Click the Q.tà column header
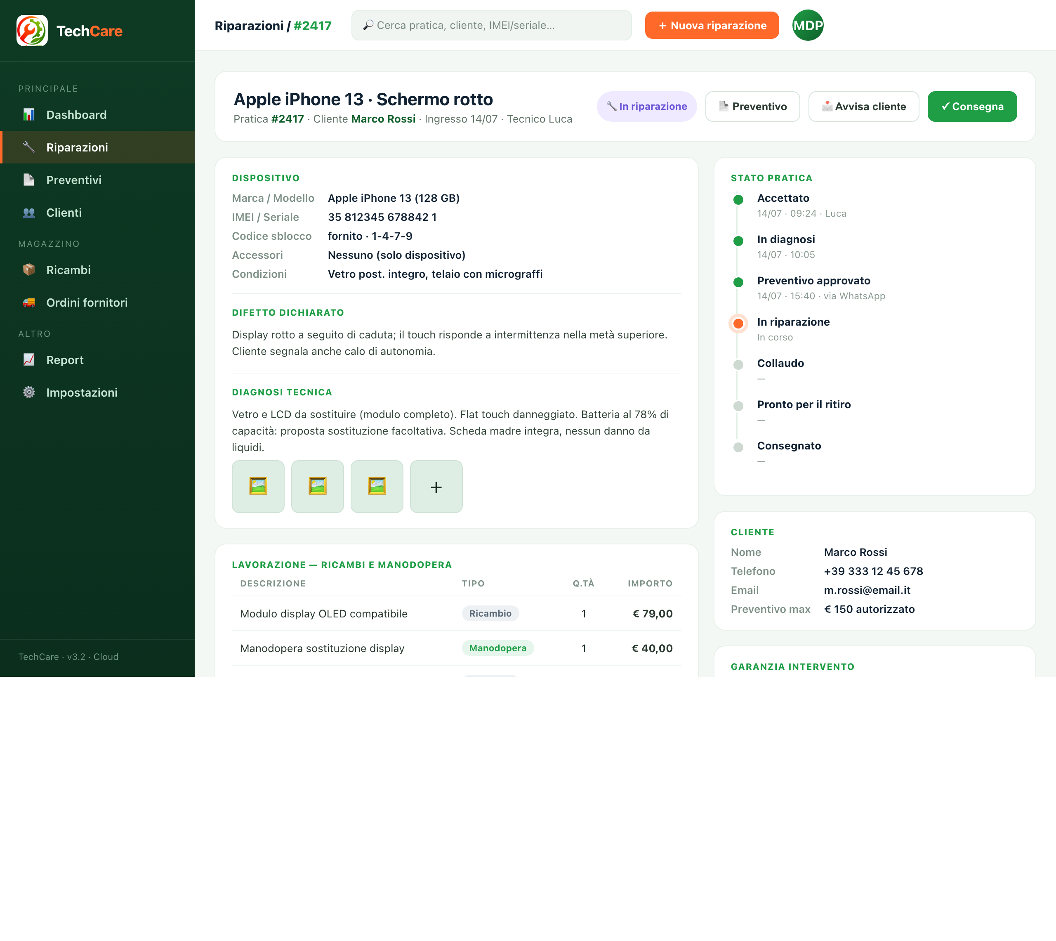This screenshot has width=1056, height=941. (x=584, y=584)
